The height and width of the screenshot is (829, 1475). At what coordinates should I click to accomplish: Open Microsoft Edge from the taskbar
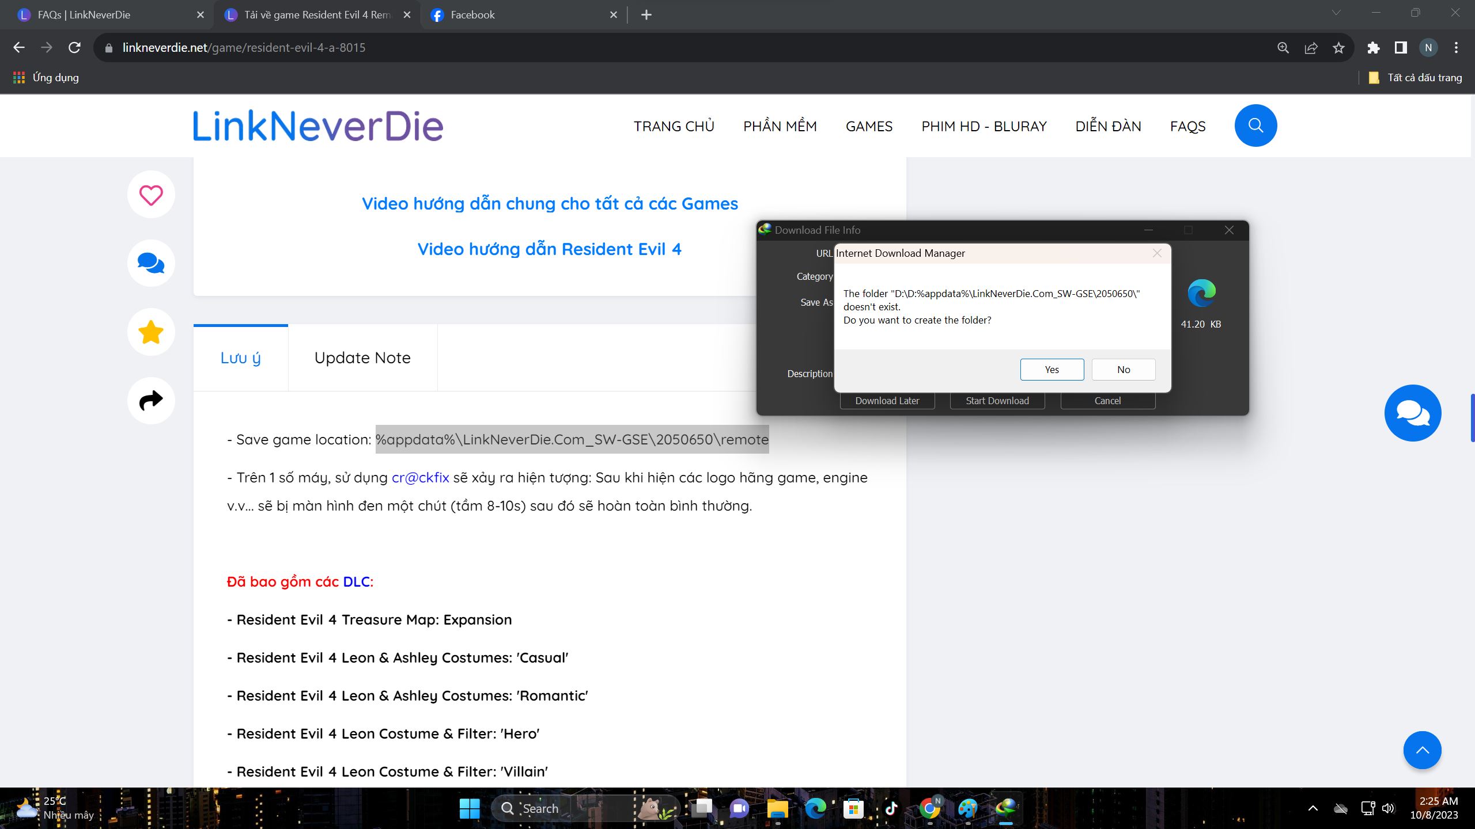coord(815,808)
